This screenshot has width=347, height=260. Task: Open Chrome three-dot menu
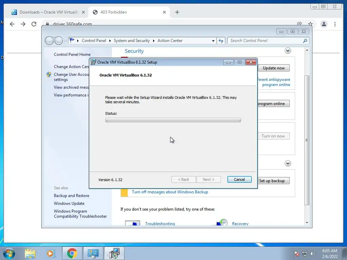click(335, 24)
